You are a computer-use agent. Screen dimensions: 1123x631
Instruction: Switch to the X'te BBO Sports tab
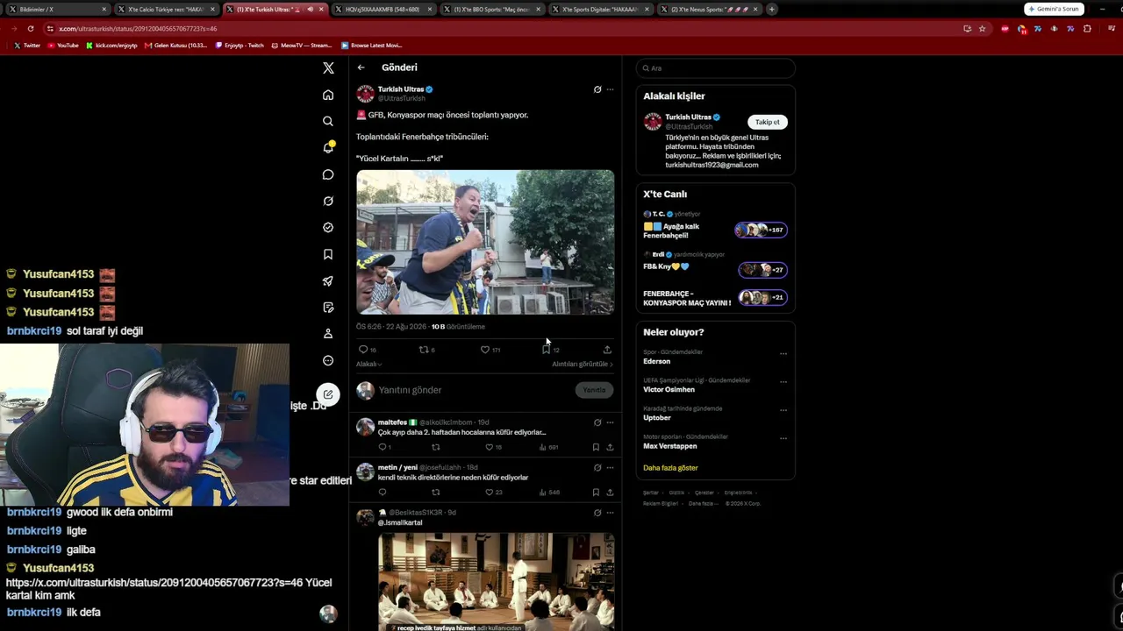click(x=491, y=9)
